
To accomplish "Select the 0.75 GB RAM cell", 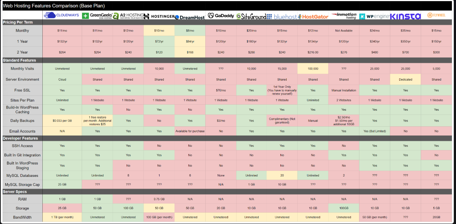I will (x=159, y=199).
